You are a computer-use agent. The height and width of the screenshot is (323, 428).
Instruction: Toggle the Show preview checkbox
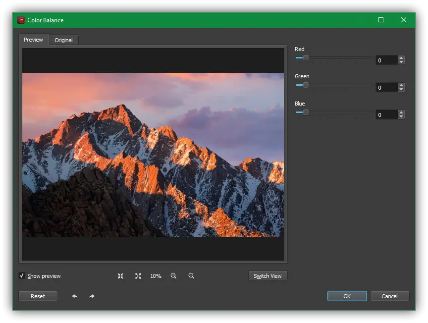tap(22, 276)
